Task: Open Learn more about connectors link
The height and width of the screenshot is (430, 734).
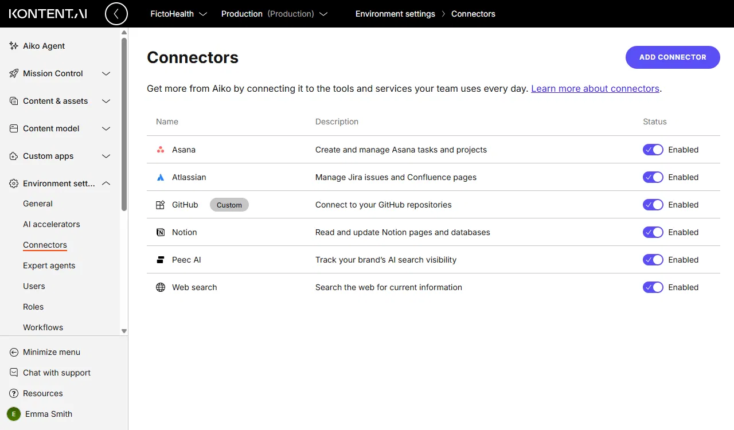Action: click(595, 88)
